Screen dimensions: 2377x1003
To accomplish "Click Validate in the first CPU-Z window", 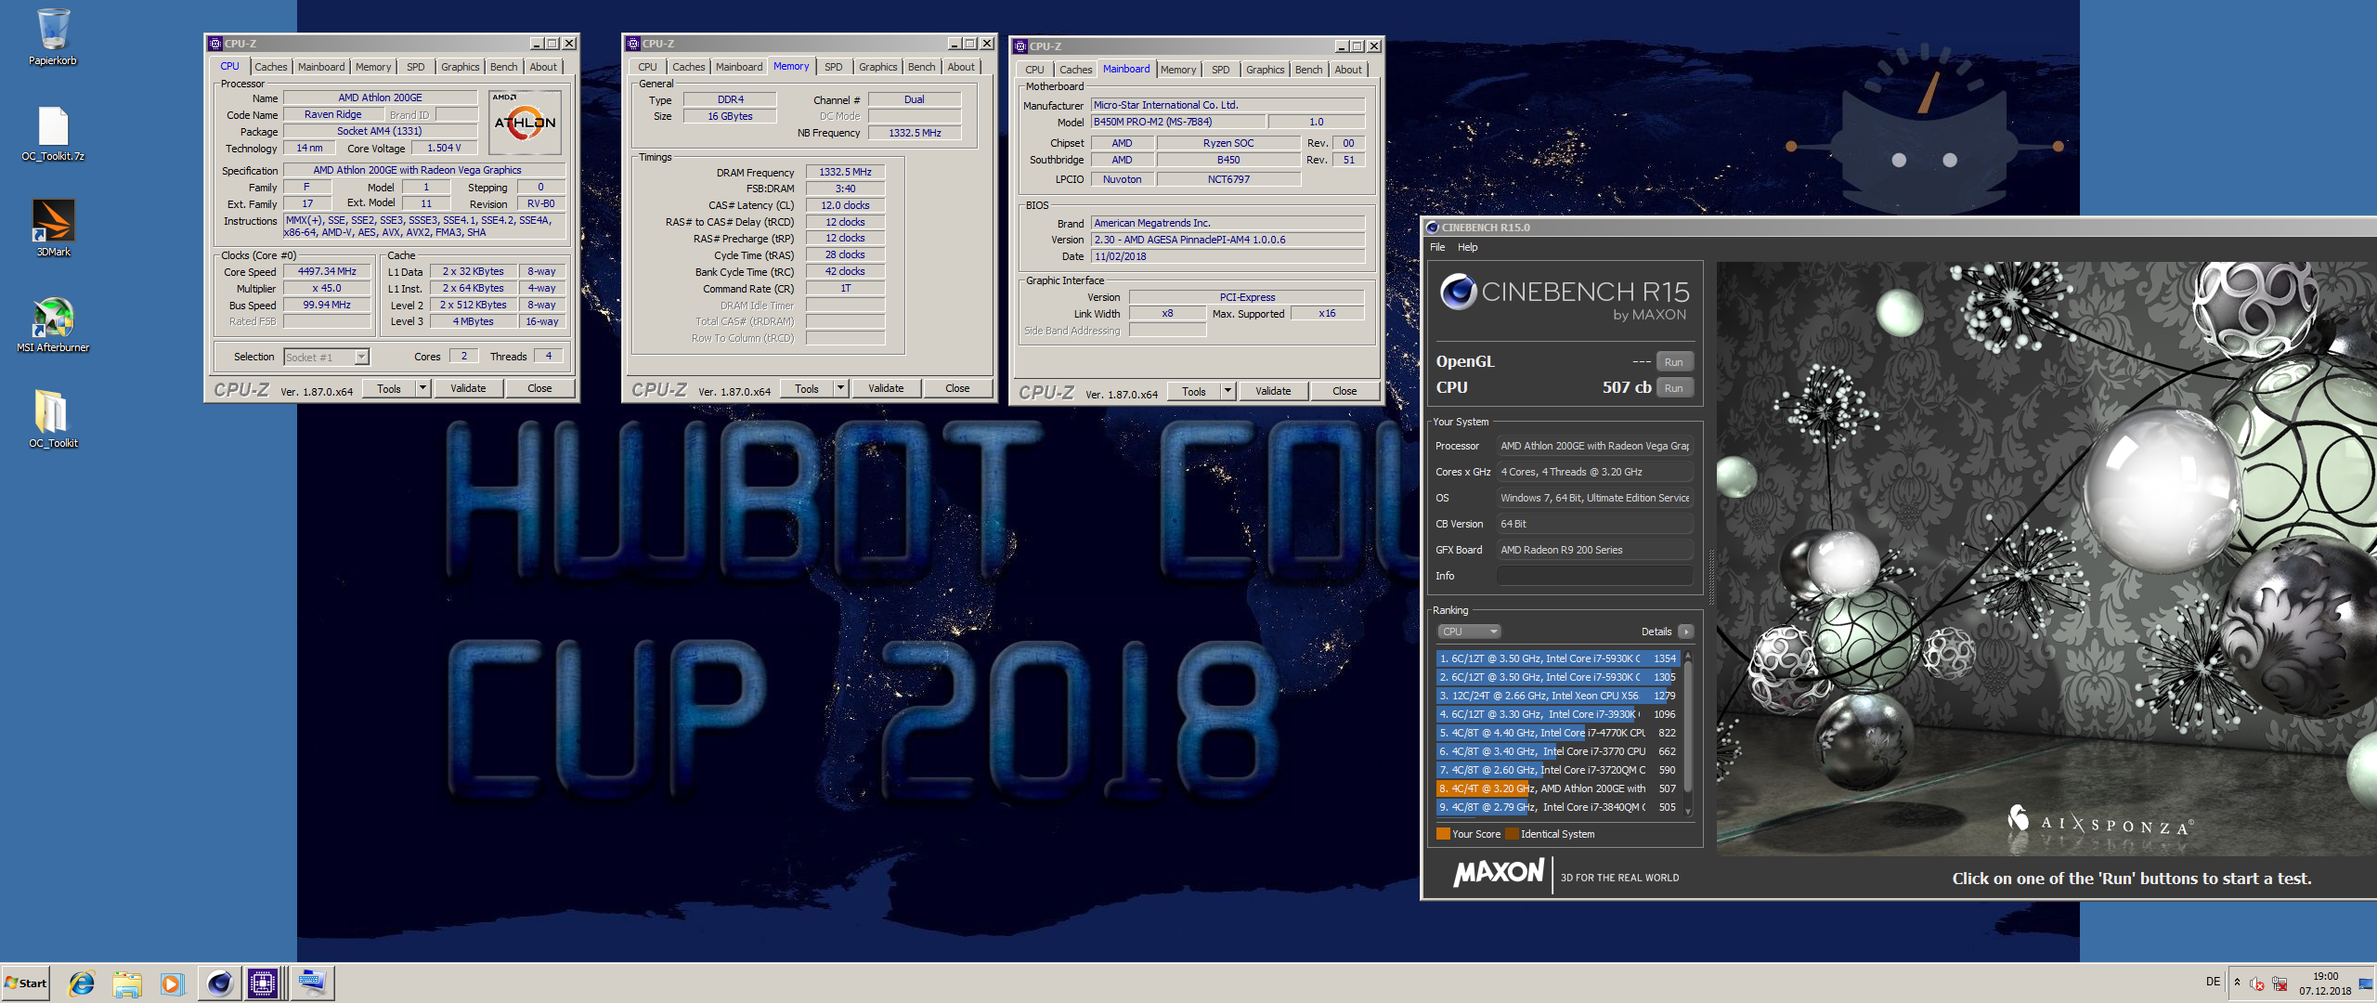I will (x=468, y=388).
